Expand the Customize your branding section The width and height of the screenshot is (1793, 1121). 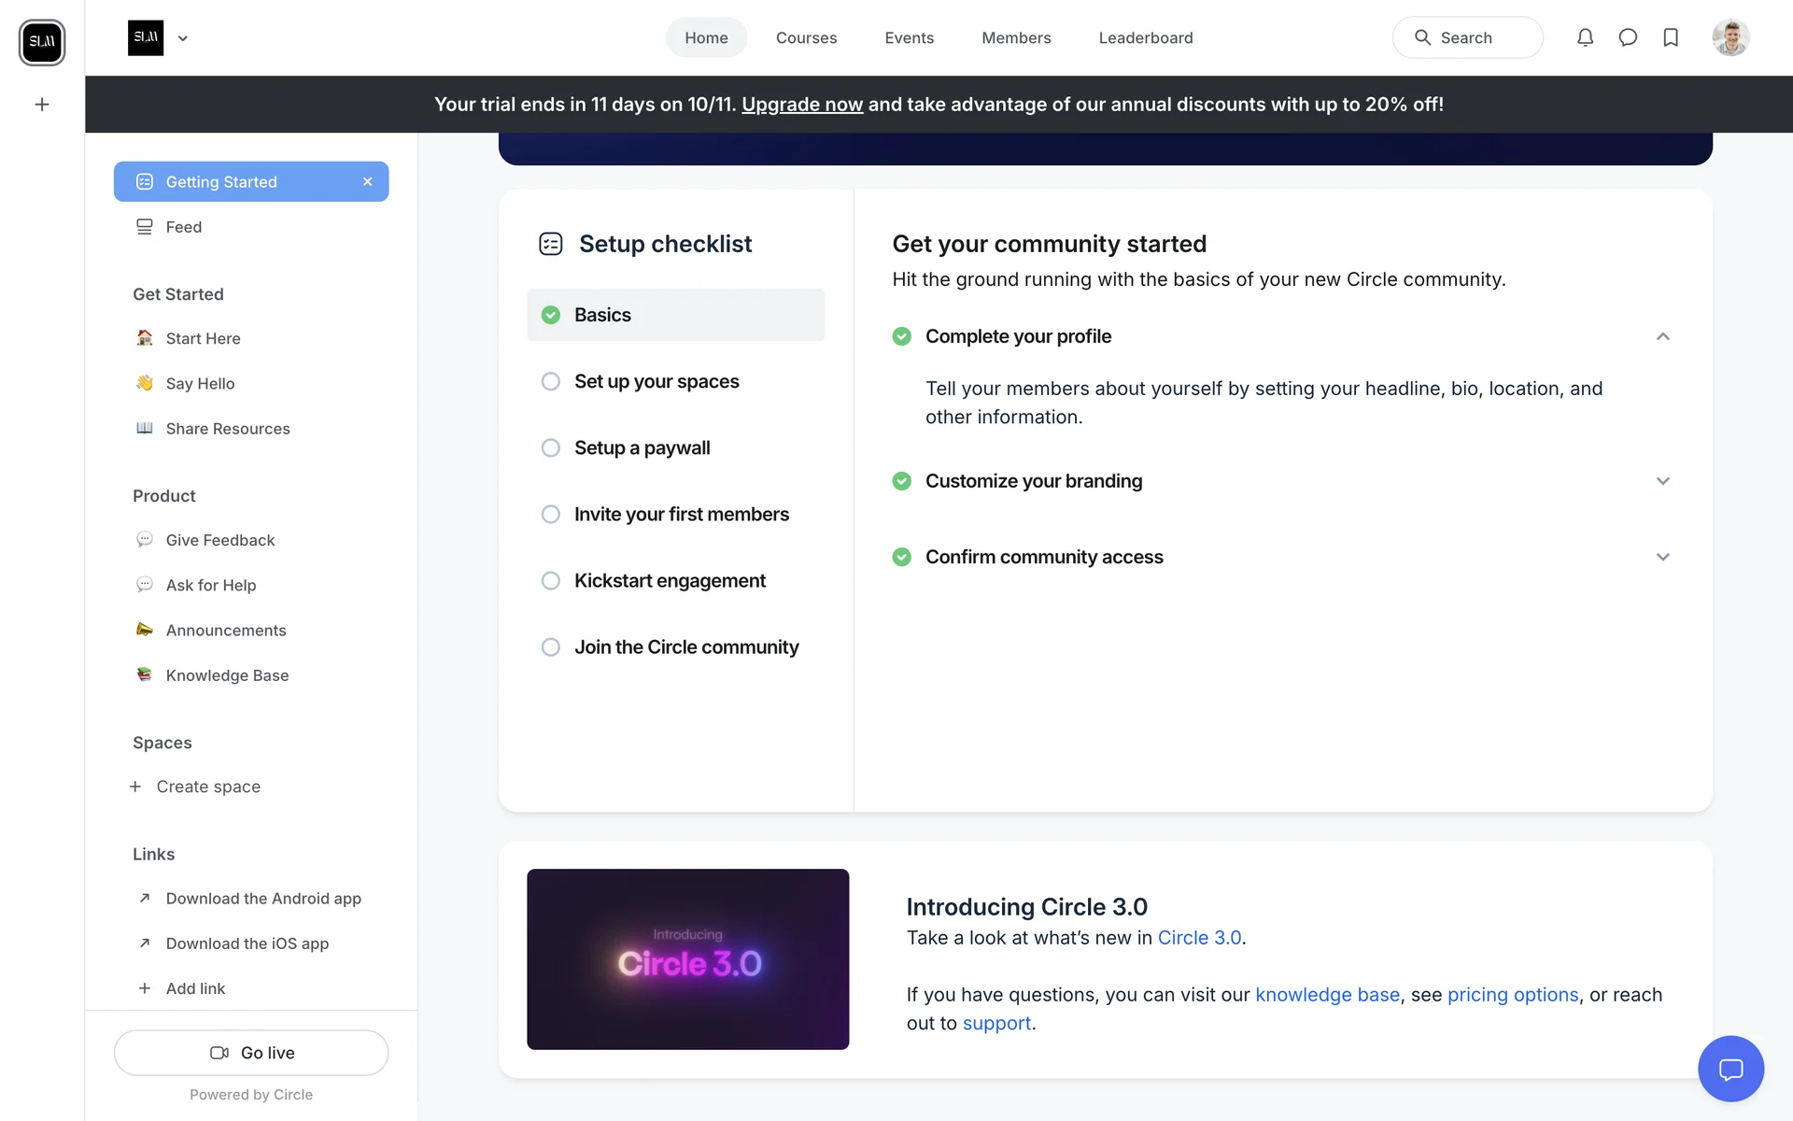point(1662,481)
